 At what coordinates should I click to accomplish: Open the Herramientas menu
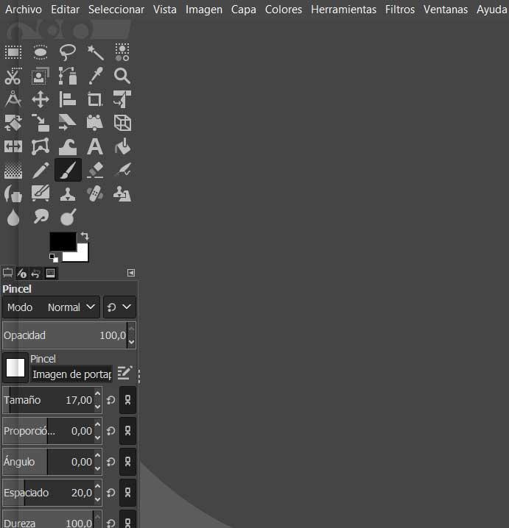pyautogui.click(x=344, y=10)
